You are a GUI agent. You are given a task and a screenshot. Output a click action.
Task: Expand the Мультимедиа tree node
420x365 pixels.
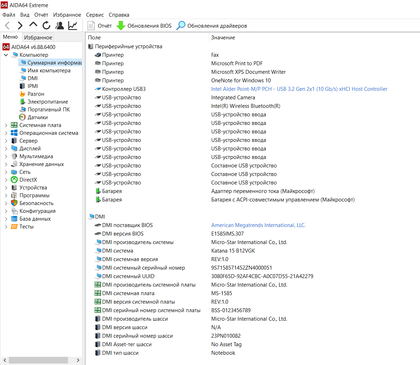[x=6, y=156]
